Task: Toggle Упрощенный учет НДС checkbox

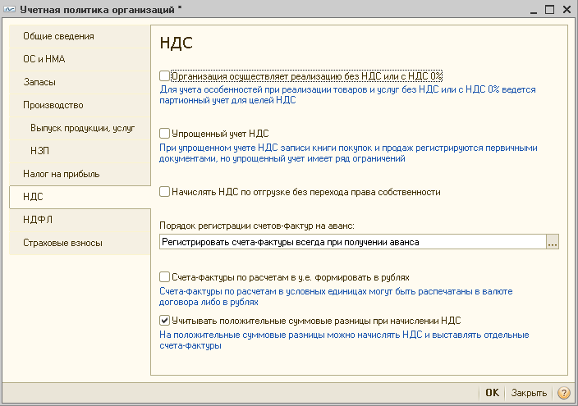Action: [164, 133]
